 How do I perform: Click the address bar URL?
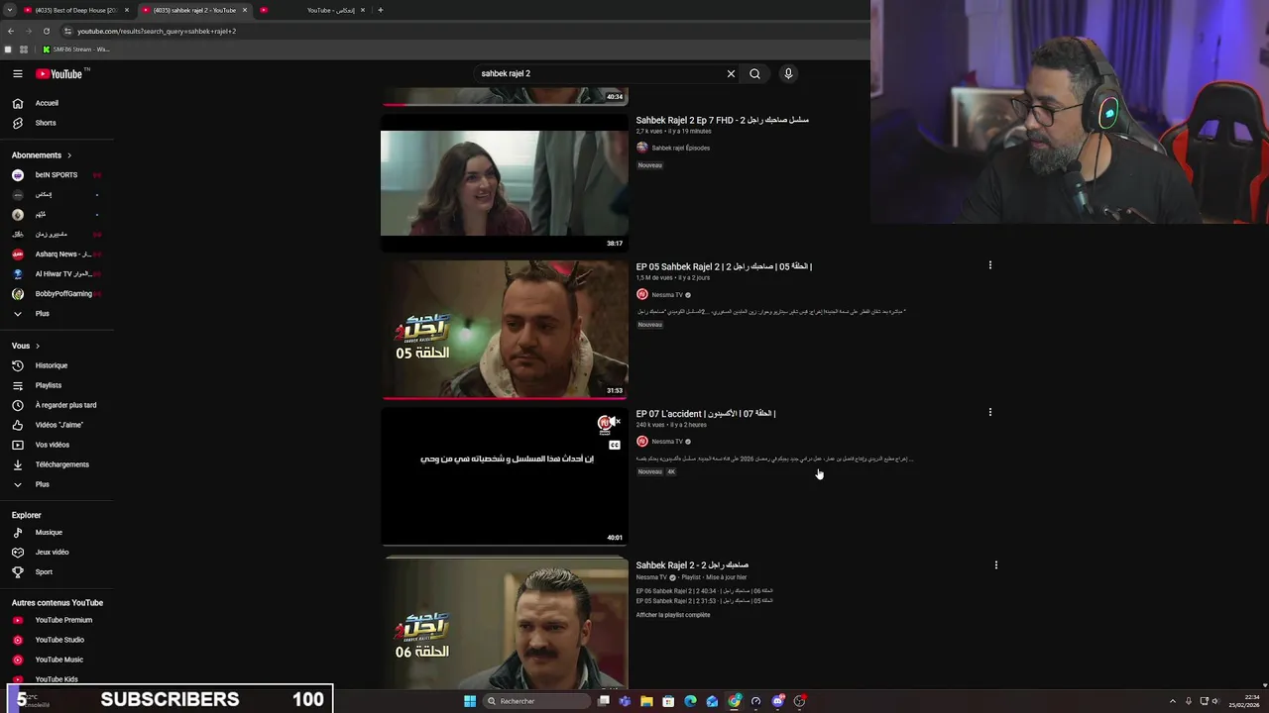(x=157, y=31)
